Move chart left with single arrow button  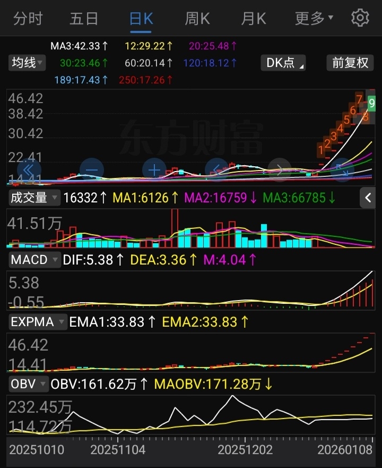pyautogui.click(x=217, y=170)
